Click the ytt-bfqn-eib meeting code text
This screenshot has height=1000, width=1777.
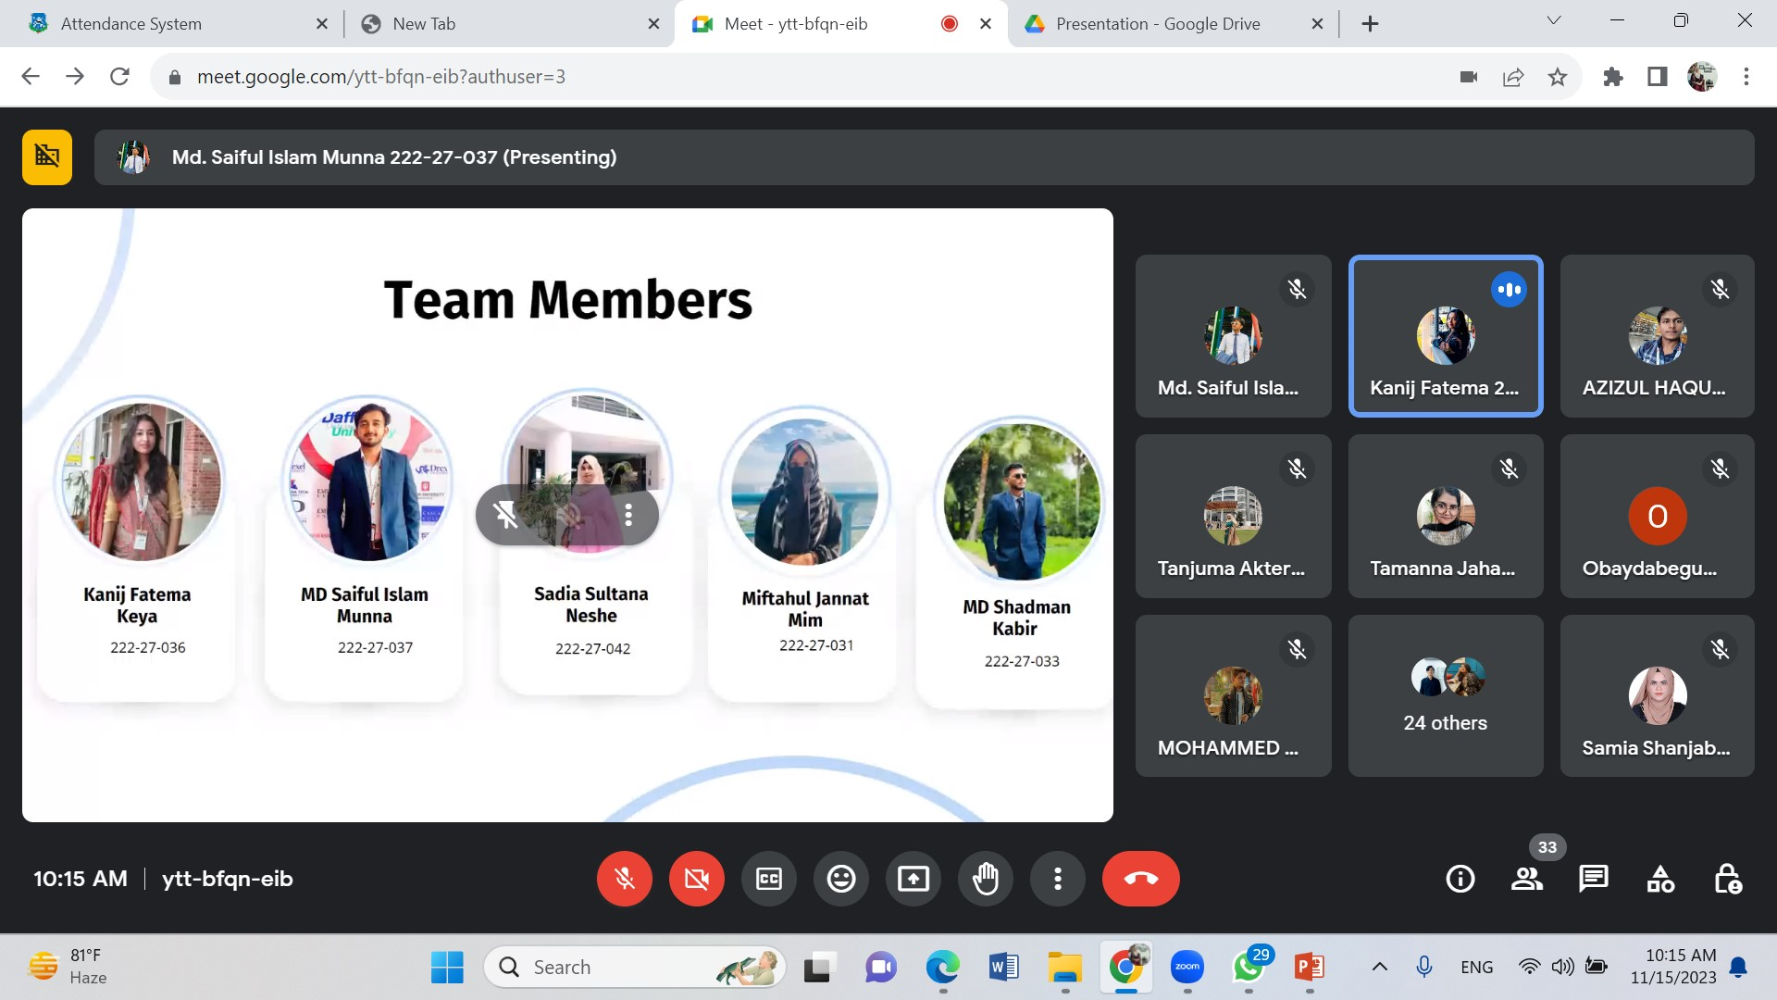[x=227, y=879]
